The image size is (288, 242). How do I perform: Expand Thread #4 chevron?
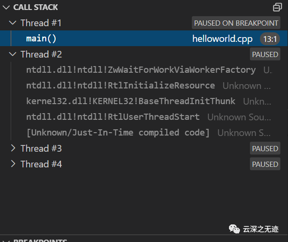click(x=13, y=164)
